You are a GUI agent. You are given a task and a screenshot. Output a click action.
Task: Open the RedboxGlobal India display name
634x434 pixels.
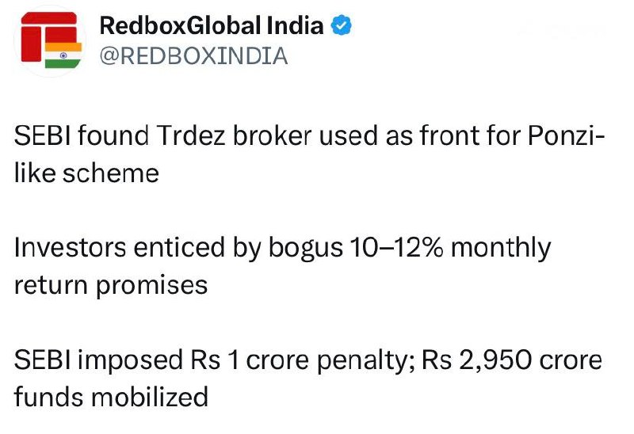(212, 26)
